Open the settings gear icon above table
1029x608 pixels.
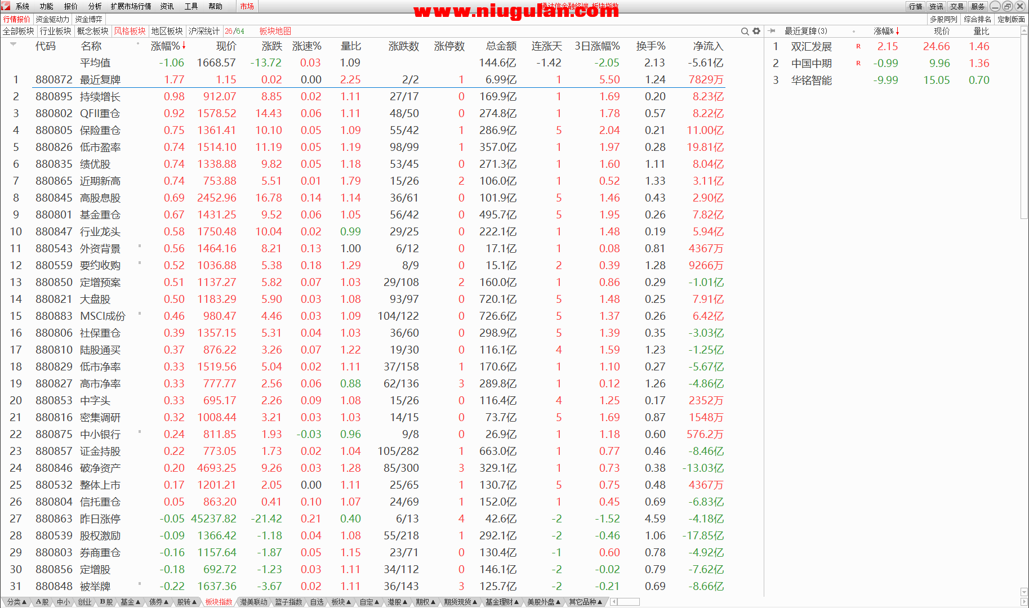click(756, 32)
